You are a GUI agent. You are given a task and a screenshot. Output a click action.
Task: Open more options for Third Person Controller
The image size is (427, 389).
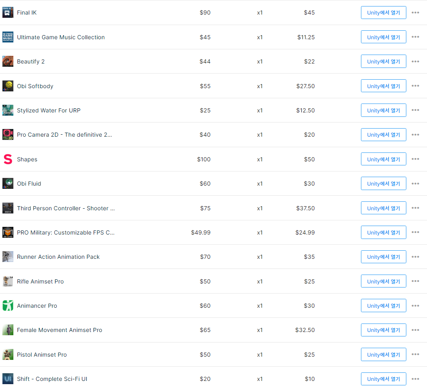pyautogui.click(x=415, y=208)
